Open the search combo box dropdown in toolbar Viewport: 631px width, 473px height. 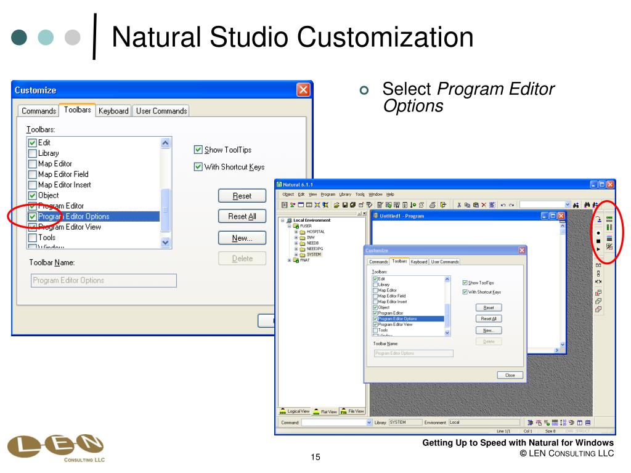[568, 204]
